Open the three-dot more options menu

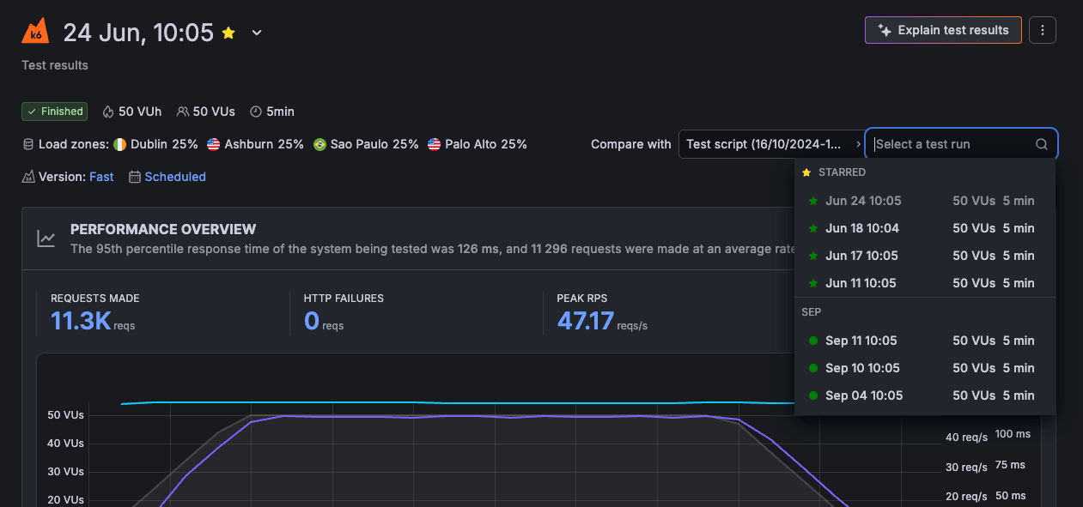coord(1043,30)
